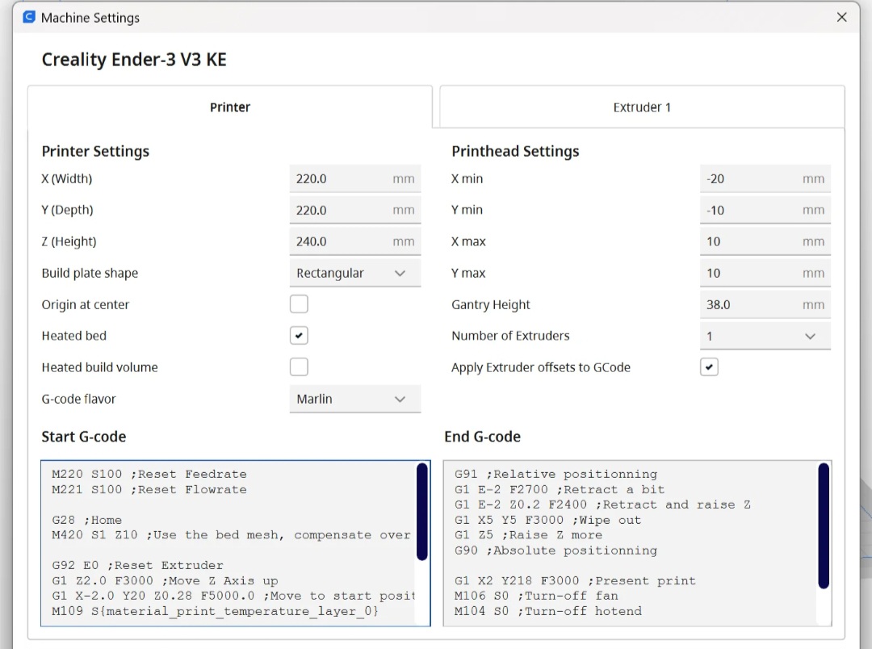Click 'G91 ;Relative positionning' in End G-code
Viewport: 872px width, 649px height.
click(555, 475)
